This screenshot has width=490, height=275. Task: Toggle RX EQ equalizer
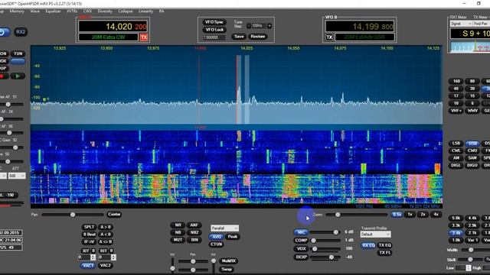(368, 246)
